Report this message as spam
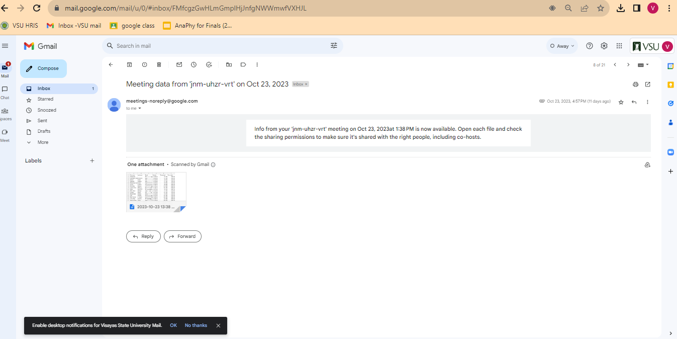 (144, 65)
